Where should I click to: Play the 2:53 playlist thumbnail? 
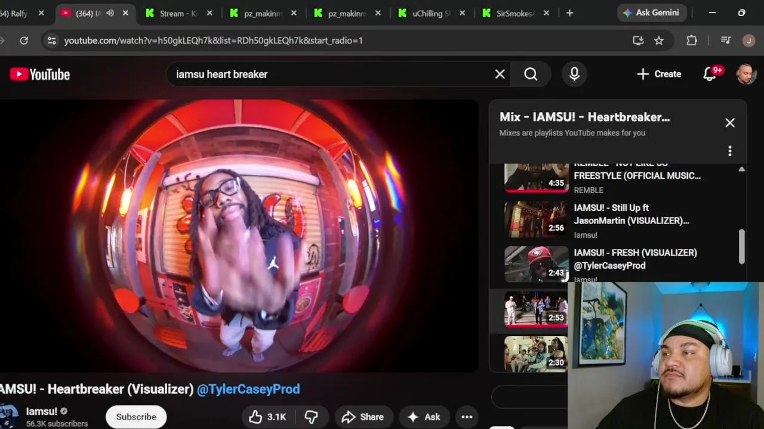click(536, 309)
